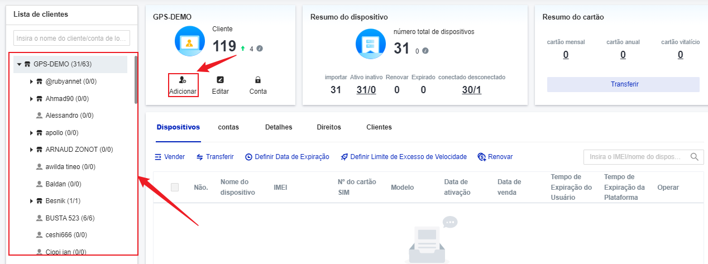Image resolution: width=708 pixels, height=264 pixels.
Task: Click the IMEI/device name search field
Action: [644, 157]
